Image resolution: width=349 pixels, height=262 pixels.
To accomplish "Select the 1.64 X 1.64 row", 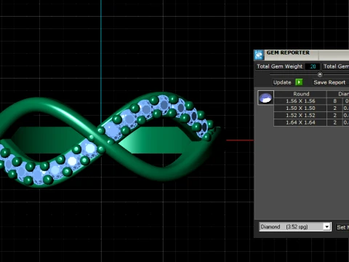I will [311, 122].
